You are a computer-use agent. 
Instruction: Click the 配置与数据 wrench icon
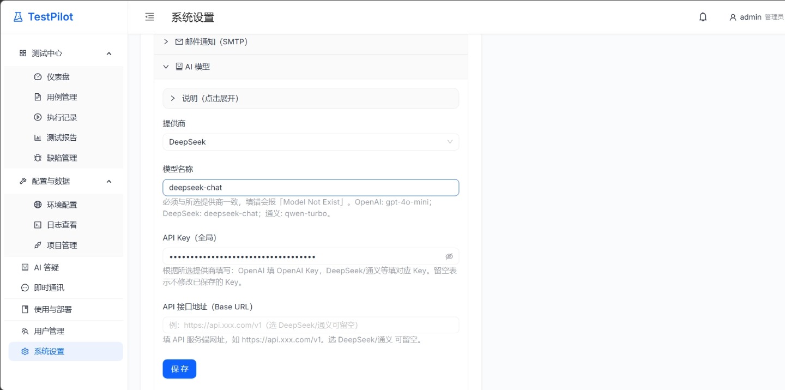(x=23, y=181)
